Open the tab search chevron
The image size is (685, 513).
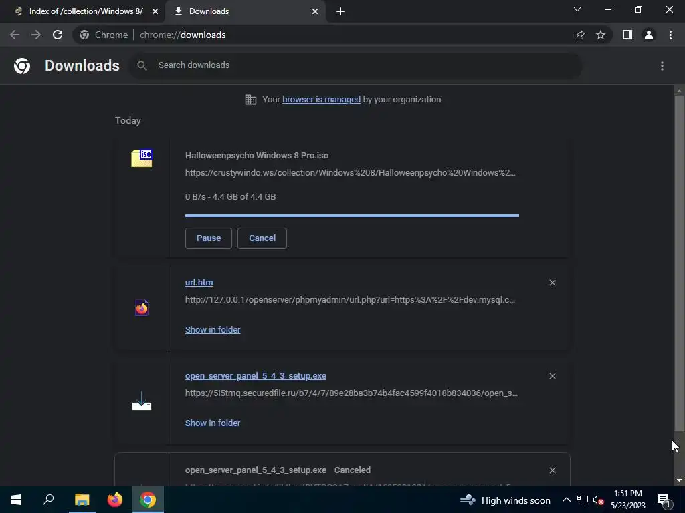[577, 9]
